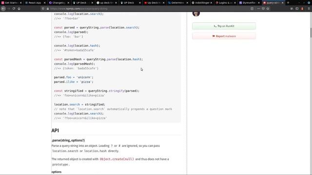Open the tracking protection shield icon
This screenshot has height=175, width=312.
click(x=43, y=9)
